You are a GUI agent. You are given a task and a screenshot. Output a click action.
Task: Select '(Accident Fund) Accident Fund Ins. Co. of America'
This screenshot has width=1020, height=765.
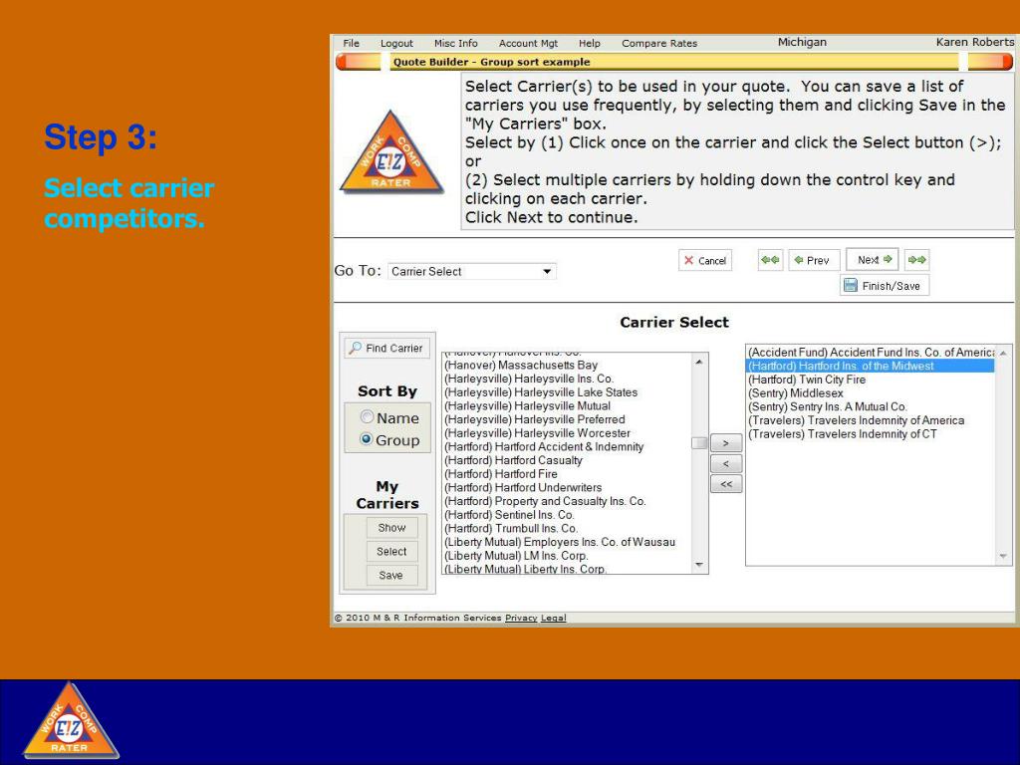871,352
